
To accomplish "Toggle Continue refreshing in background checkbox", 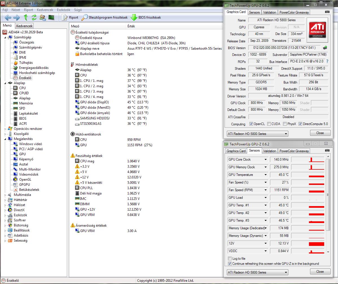I will pos(230,263).
